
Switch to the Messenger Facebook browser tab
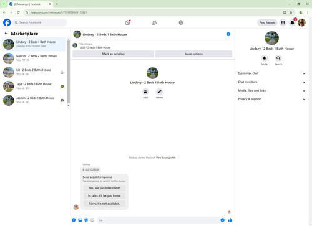click(31, 4)
